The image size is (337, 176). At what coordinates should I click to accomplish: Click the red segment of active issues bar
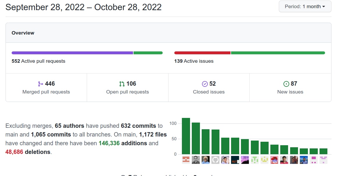(x=202, y=53)
